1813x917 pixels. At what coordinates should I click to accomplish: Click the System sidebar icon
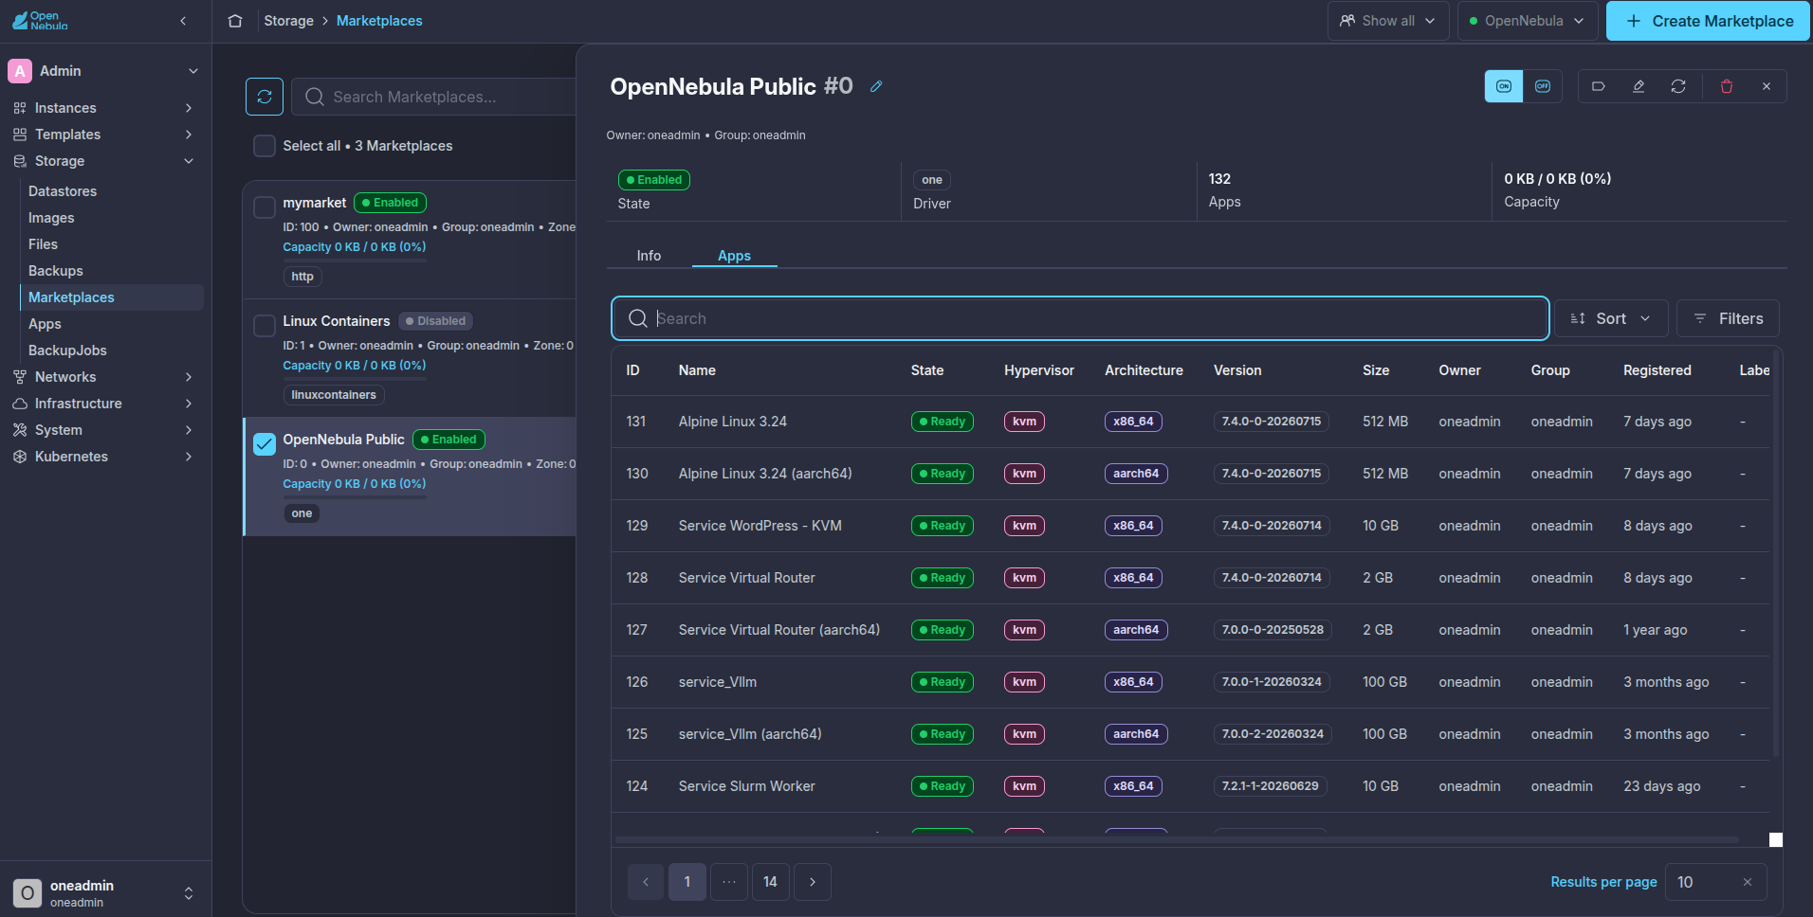(20, 430)
